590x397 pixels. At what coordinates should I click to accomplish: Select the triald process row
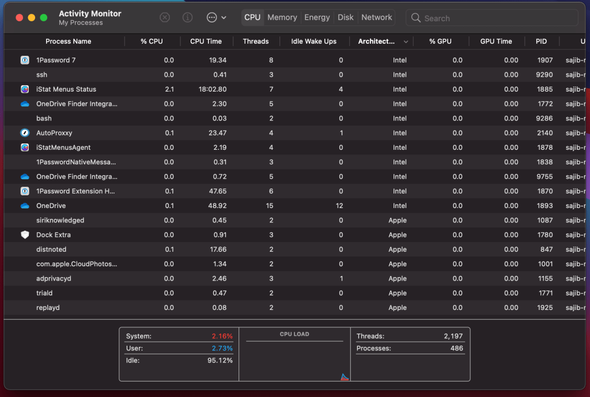coord(294,293)
